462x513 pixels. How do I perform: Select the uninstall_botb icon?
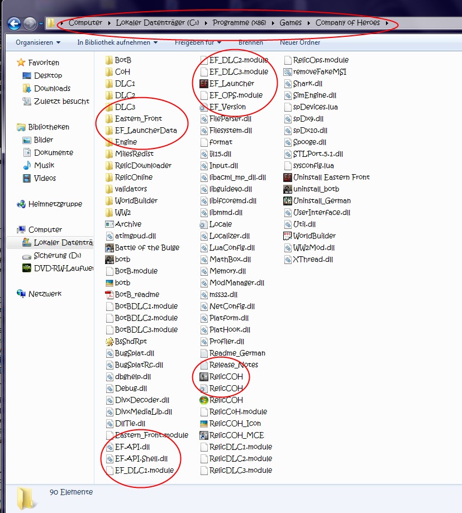(288, 189)
